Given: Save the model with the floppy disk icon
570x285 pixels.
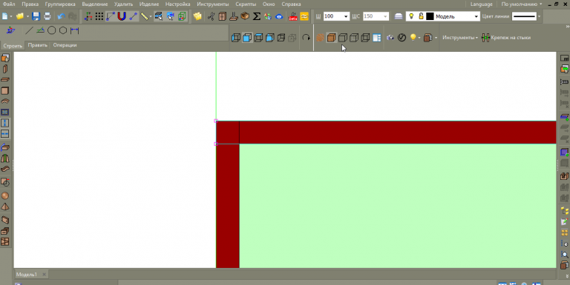Looking at the screenshot, I should tap(36, 16).
